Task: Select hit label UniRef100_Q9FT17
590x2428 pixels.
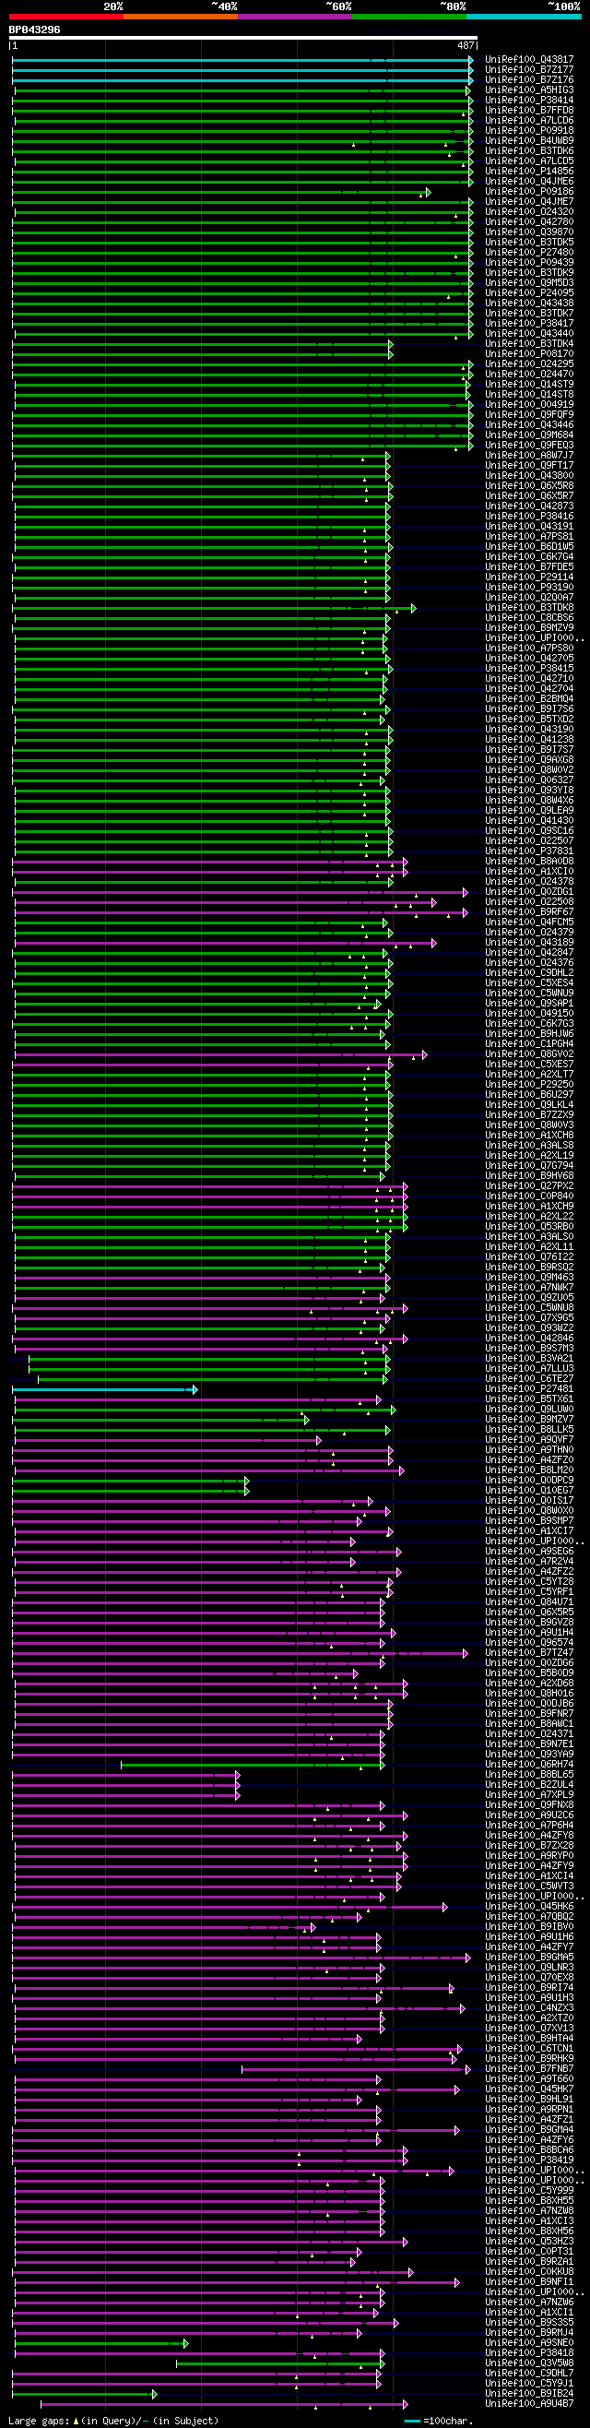Action: pos(530,466)
